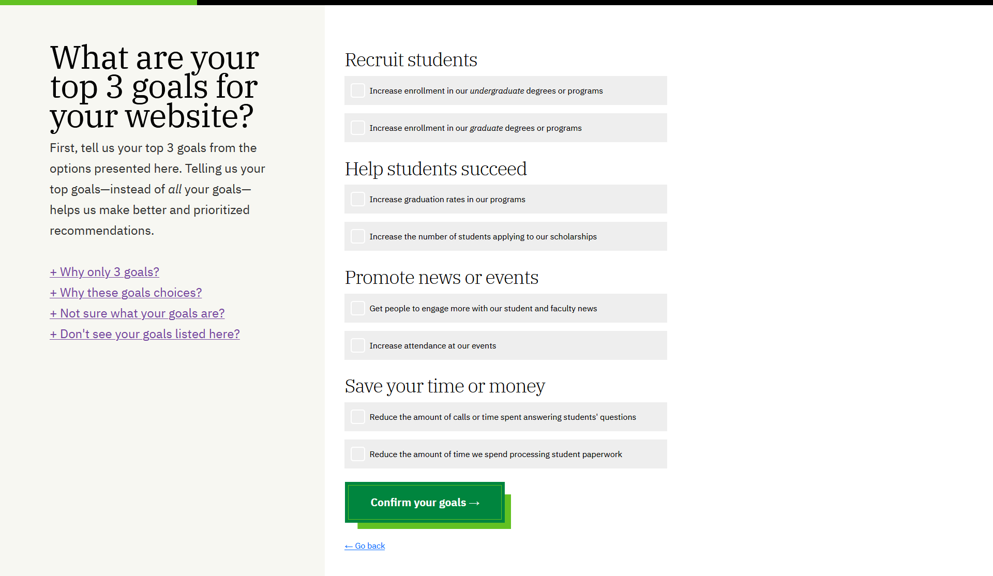Click the 'Reduce the amount of time we spend processing student paperwork' label

point(495,454)
